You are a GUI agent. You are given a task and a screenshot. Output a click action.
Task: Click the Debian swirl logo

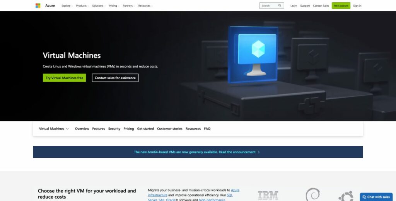click(x=312, y=194)
